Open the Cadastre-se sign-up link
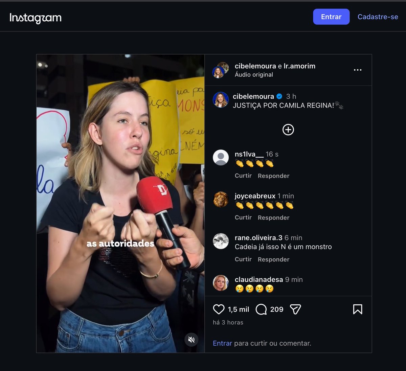This screenshot has width=406, height=371. (378, 17)
